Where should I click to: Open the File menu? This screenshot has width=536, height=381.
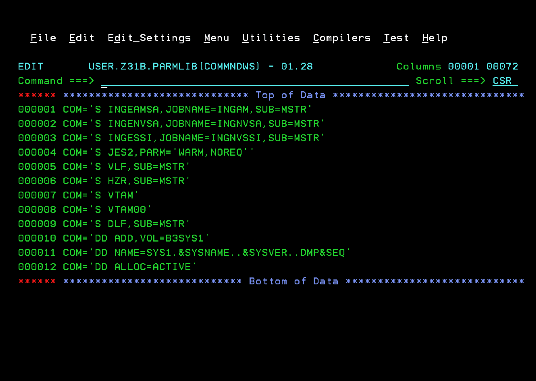43,38
